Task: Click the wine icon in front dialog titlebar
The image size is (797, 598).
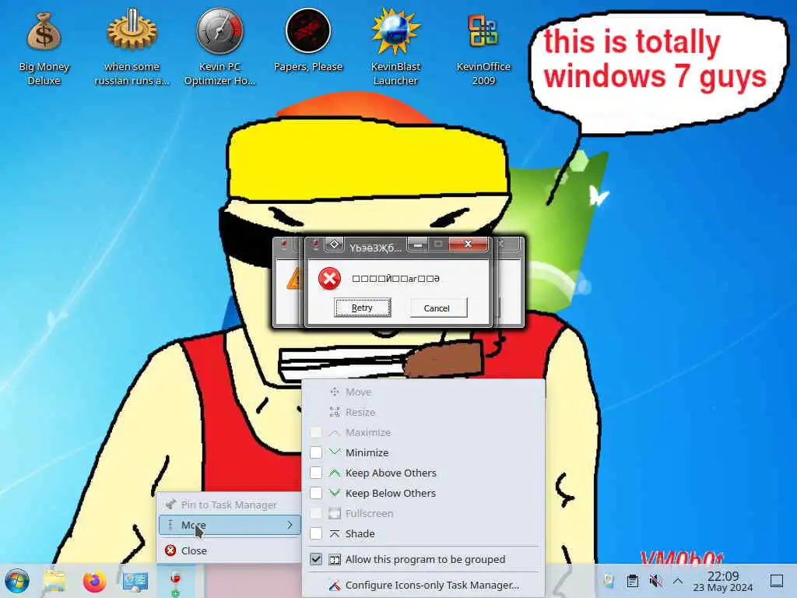Action: click(x=316, y=244)
